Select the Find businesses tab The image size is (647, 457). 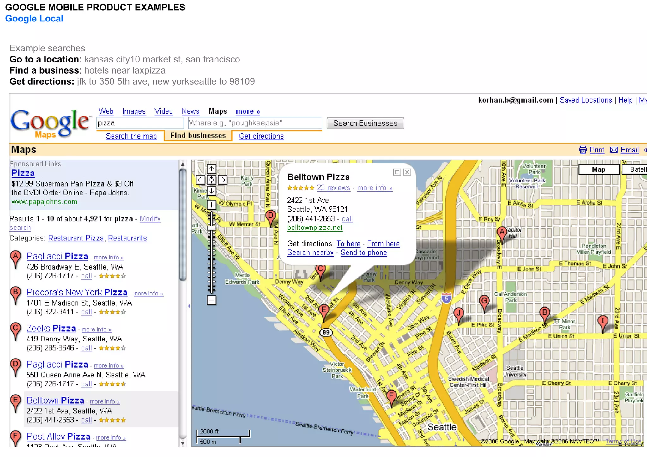pyautogui.click(x=198, y=136)
